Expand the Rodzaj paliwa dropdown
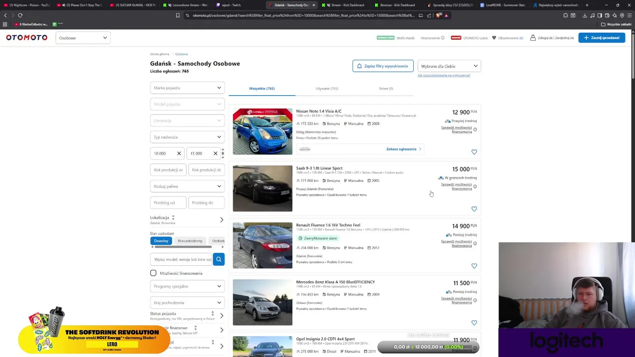The width and height of the screenshot is (635, 357). coord(188,186)
